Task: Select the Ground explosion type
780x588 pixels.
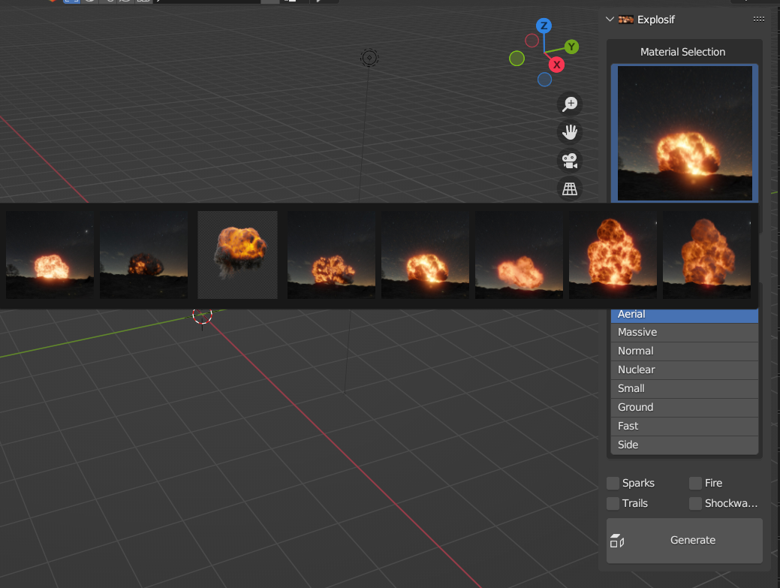Action: click(x=684, y=407)
